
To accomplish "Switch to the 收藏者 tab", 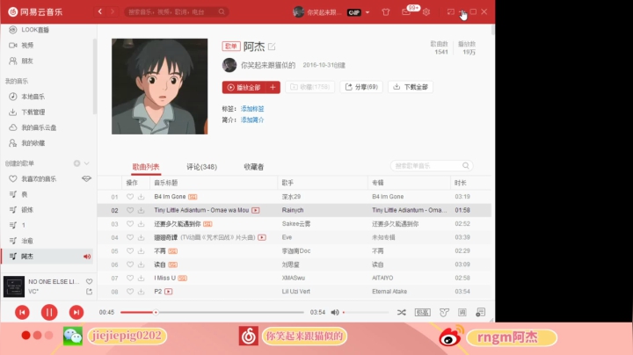I will pos(254,167).
